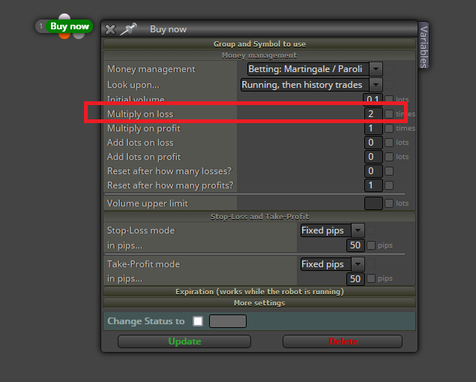Edit the Multiply on loss value field

coord(373,114)
